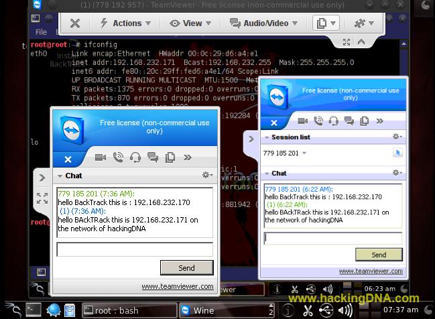Open www.teamviewer.com link in left panel

coord(178,286)
